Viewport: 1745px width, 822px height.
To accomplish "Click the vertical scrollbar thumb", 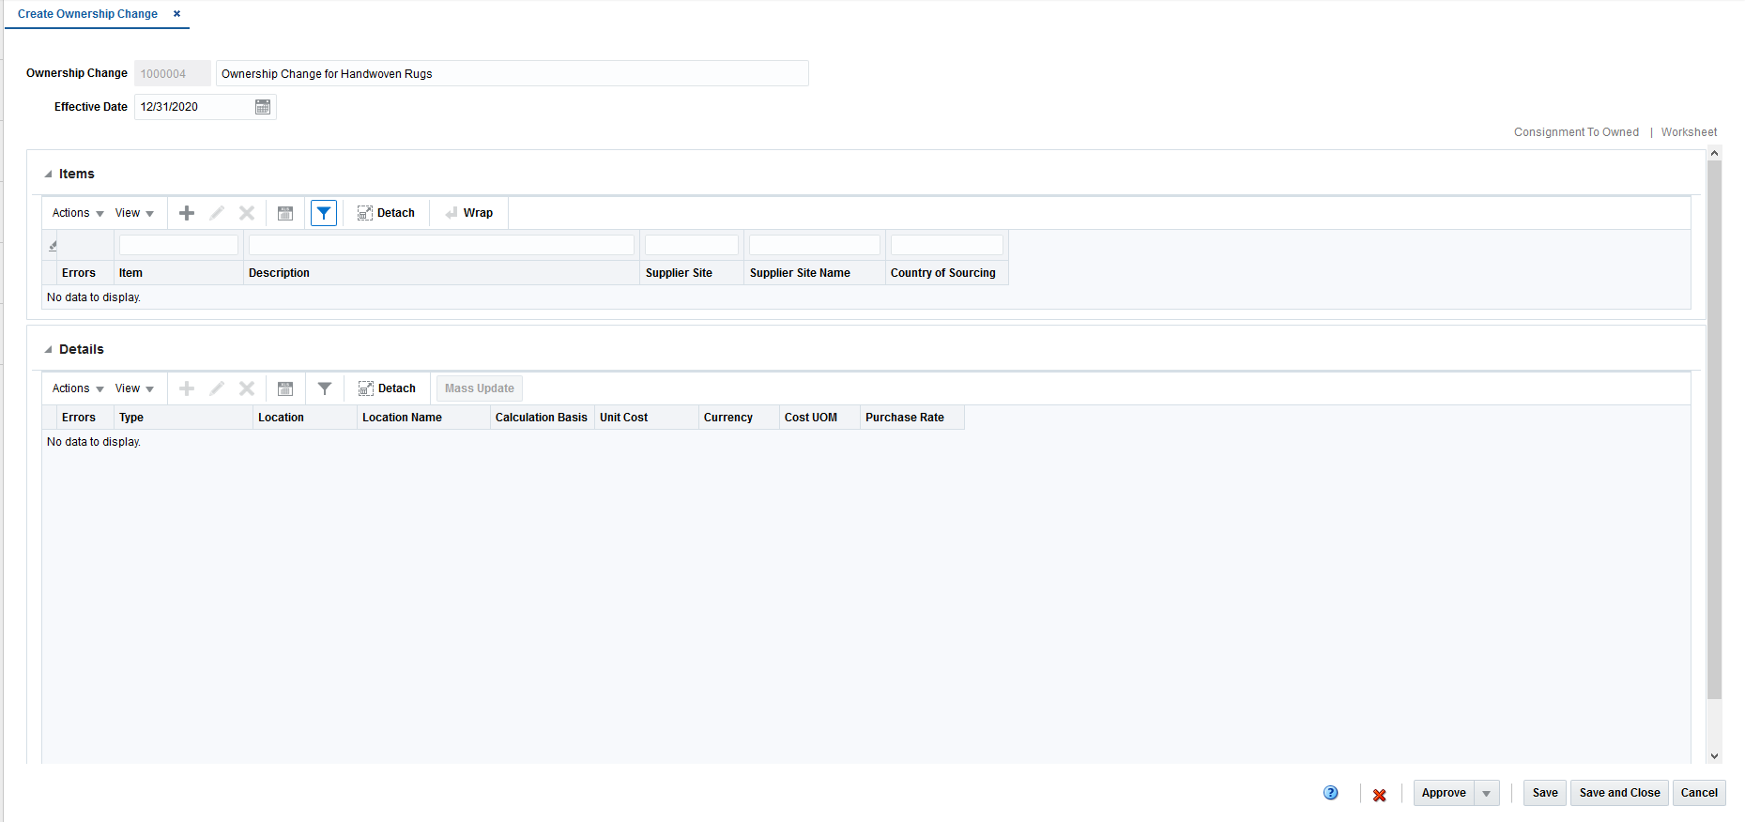I will [x=1714, y=430].
